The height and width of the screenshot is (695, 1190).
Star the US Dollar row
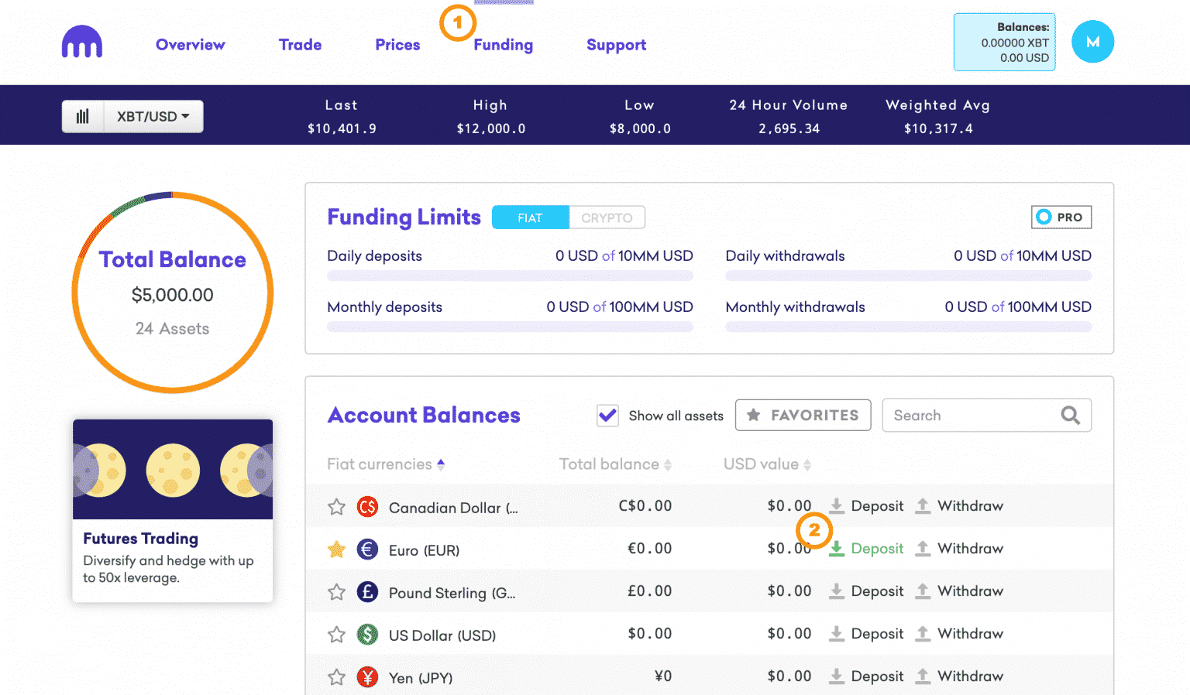coord(336,635)
